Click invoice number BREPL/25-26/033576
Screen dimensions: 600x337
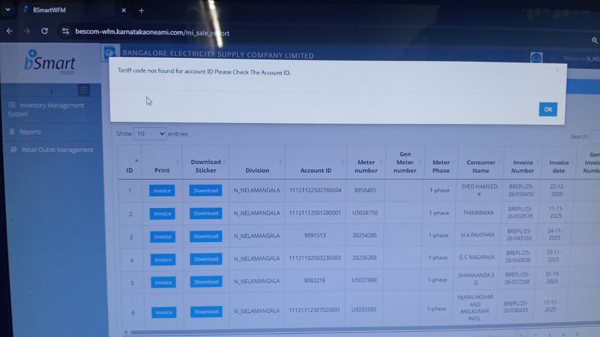520,212
